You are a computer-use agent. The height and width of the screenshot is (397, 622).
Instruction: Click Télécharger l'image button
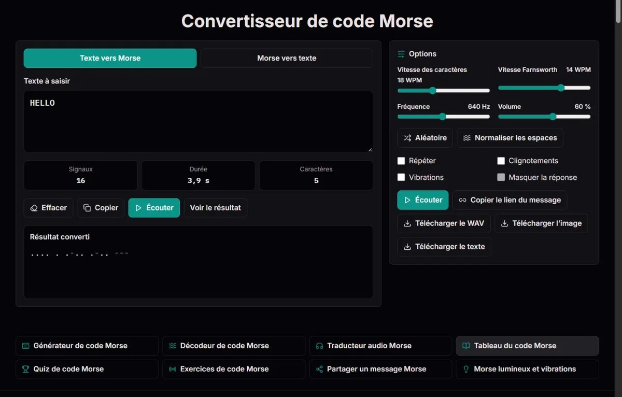click(x=541, y=223)
